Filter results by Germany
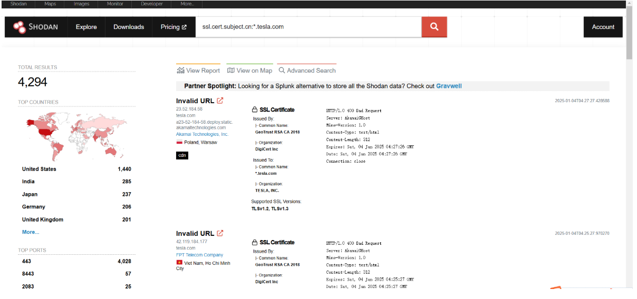The width and height of the screenshot is (637, 299). pos(34,207)
